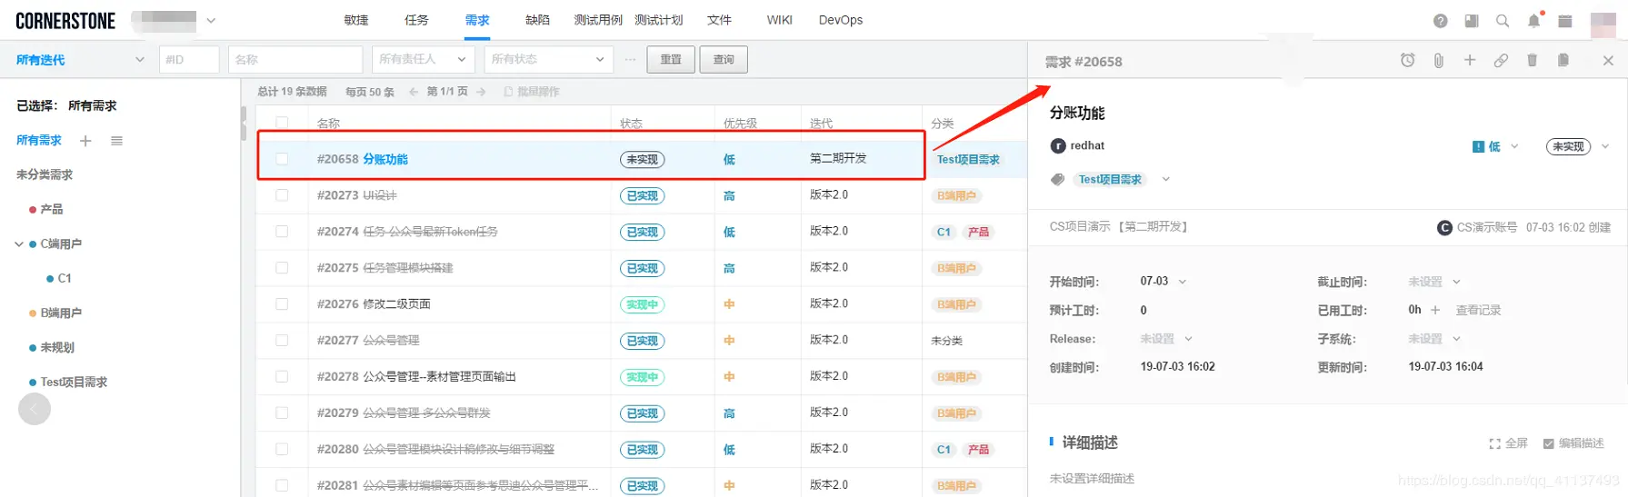Click into the #ID input field
1628x497 pixels.
(x=189, y=59)
